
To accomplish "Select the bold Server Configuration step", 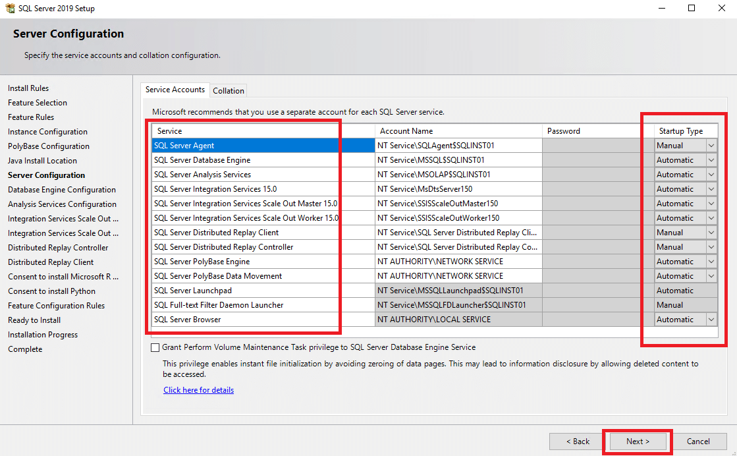I will [x=47, y=175].
